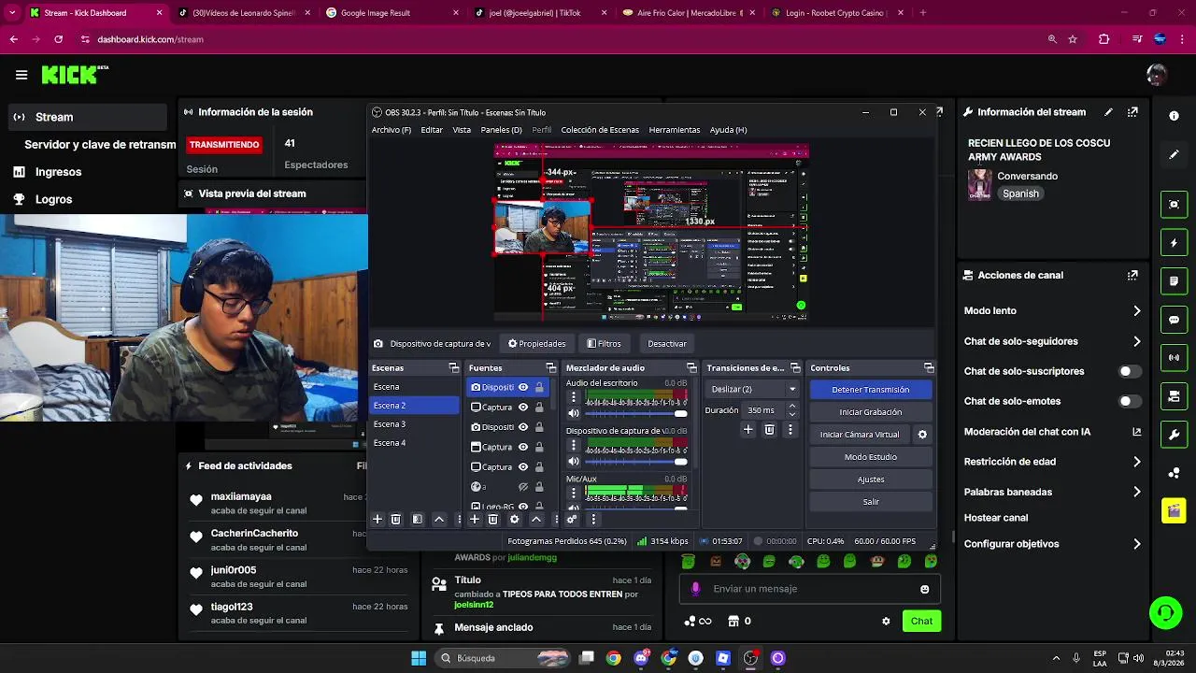Open source properties gear in Fuentes toolbar
The image size is (1196, 673).
coord(514,519)
